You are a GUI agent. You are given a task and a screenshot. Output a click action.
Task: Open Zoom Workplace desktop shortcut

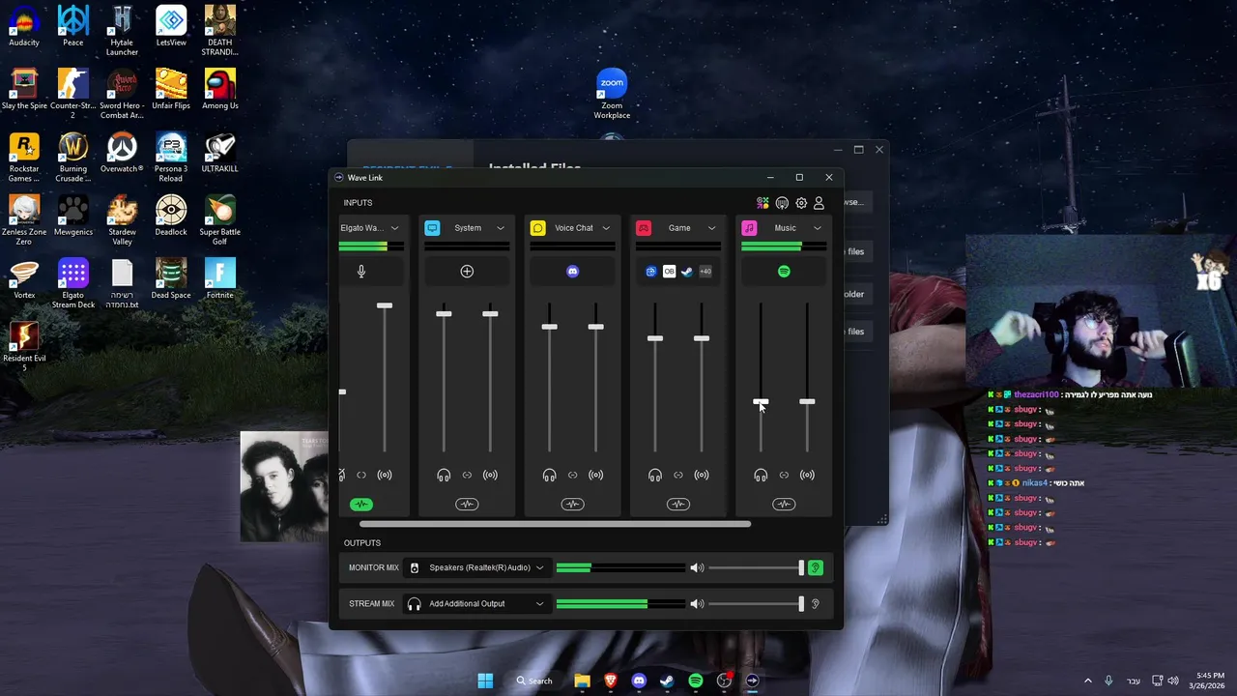tap(612, 94)
